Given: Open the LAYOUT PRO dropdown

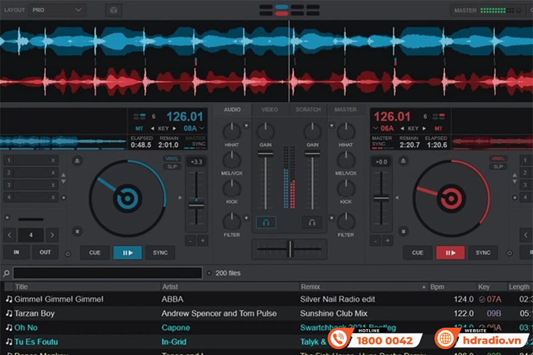Looking at the screenshot, I should pyautogui.click(x=57, y=10).
